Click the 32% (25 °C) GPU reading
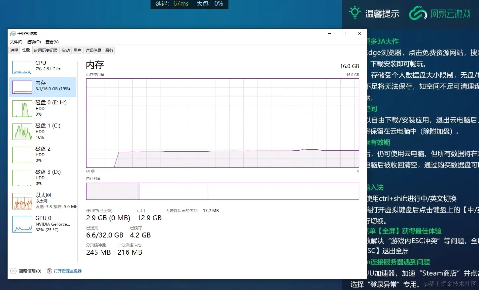Viewport: 479px width, 290px height. click(47, 230)
